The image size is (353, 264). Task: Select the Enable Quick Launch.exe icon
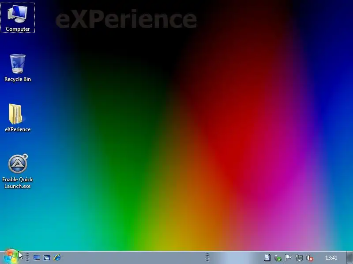click(x=18, y=172)
